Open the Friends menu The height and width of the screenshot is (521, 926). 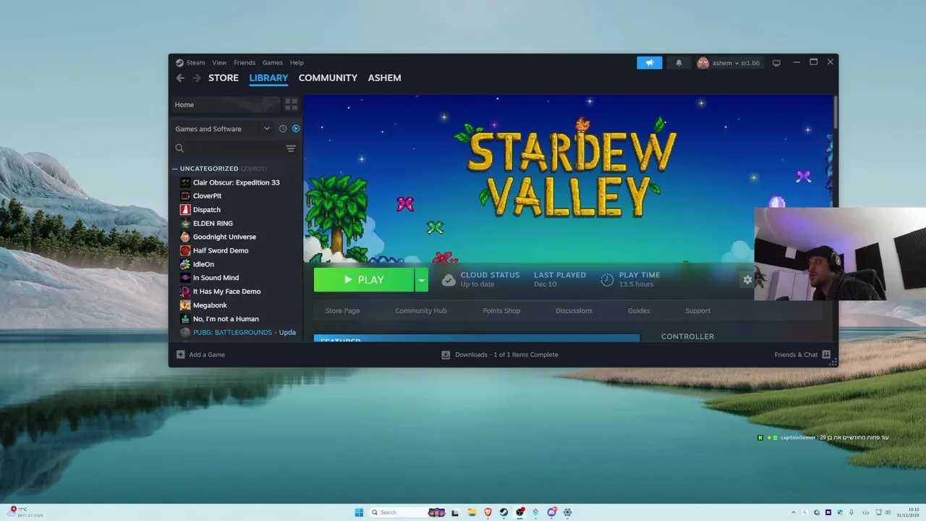tap(245, 63)
